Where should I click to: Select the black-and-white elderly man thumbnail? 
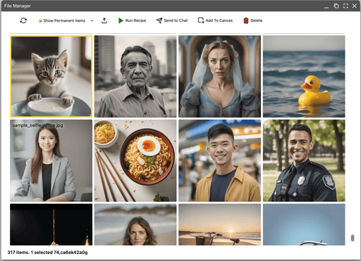[x=135, y=77]
